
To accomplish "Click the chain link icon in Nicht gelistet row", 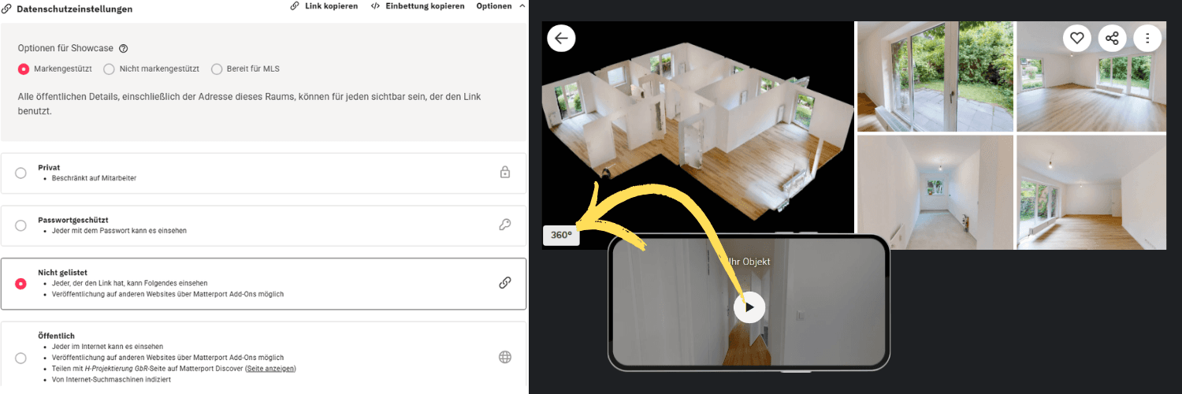I will tap(505, 283).
